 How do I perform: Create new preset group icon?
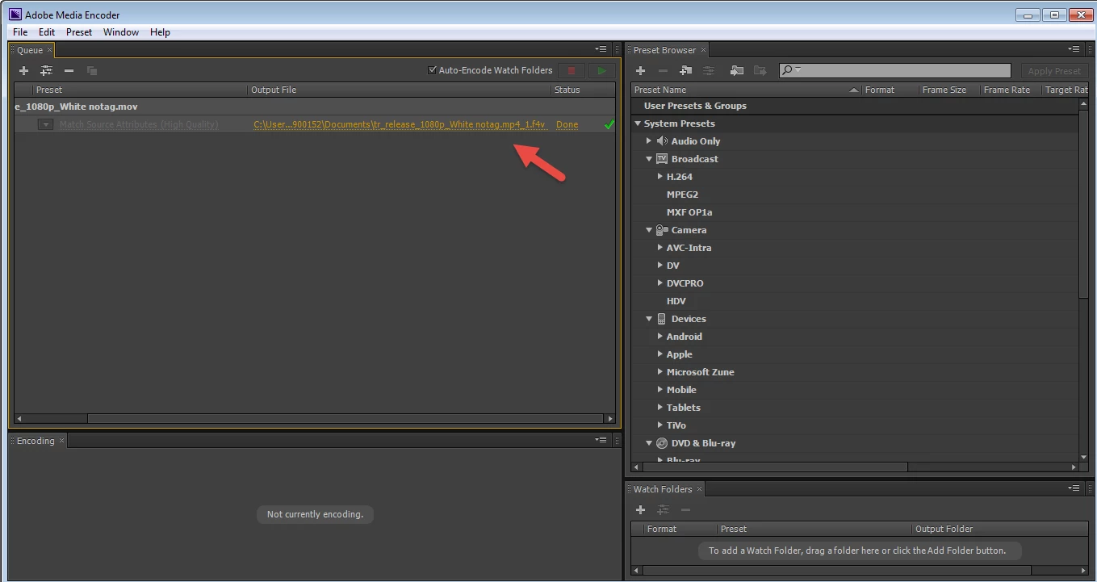(x=686, y=71)
